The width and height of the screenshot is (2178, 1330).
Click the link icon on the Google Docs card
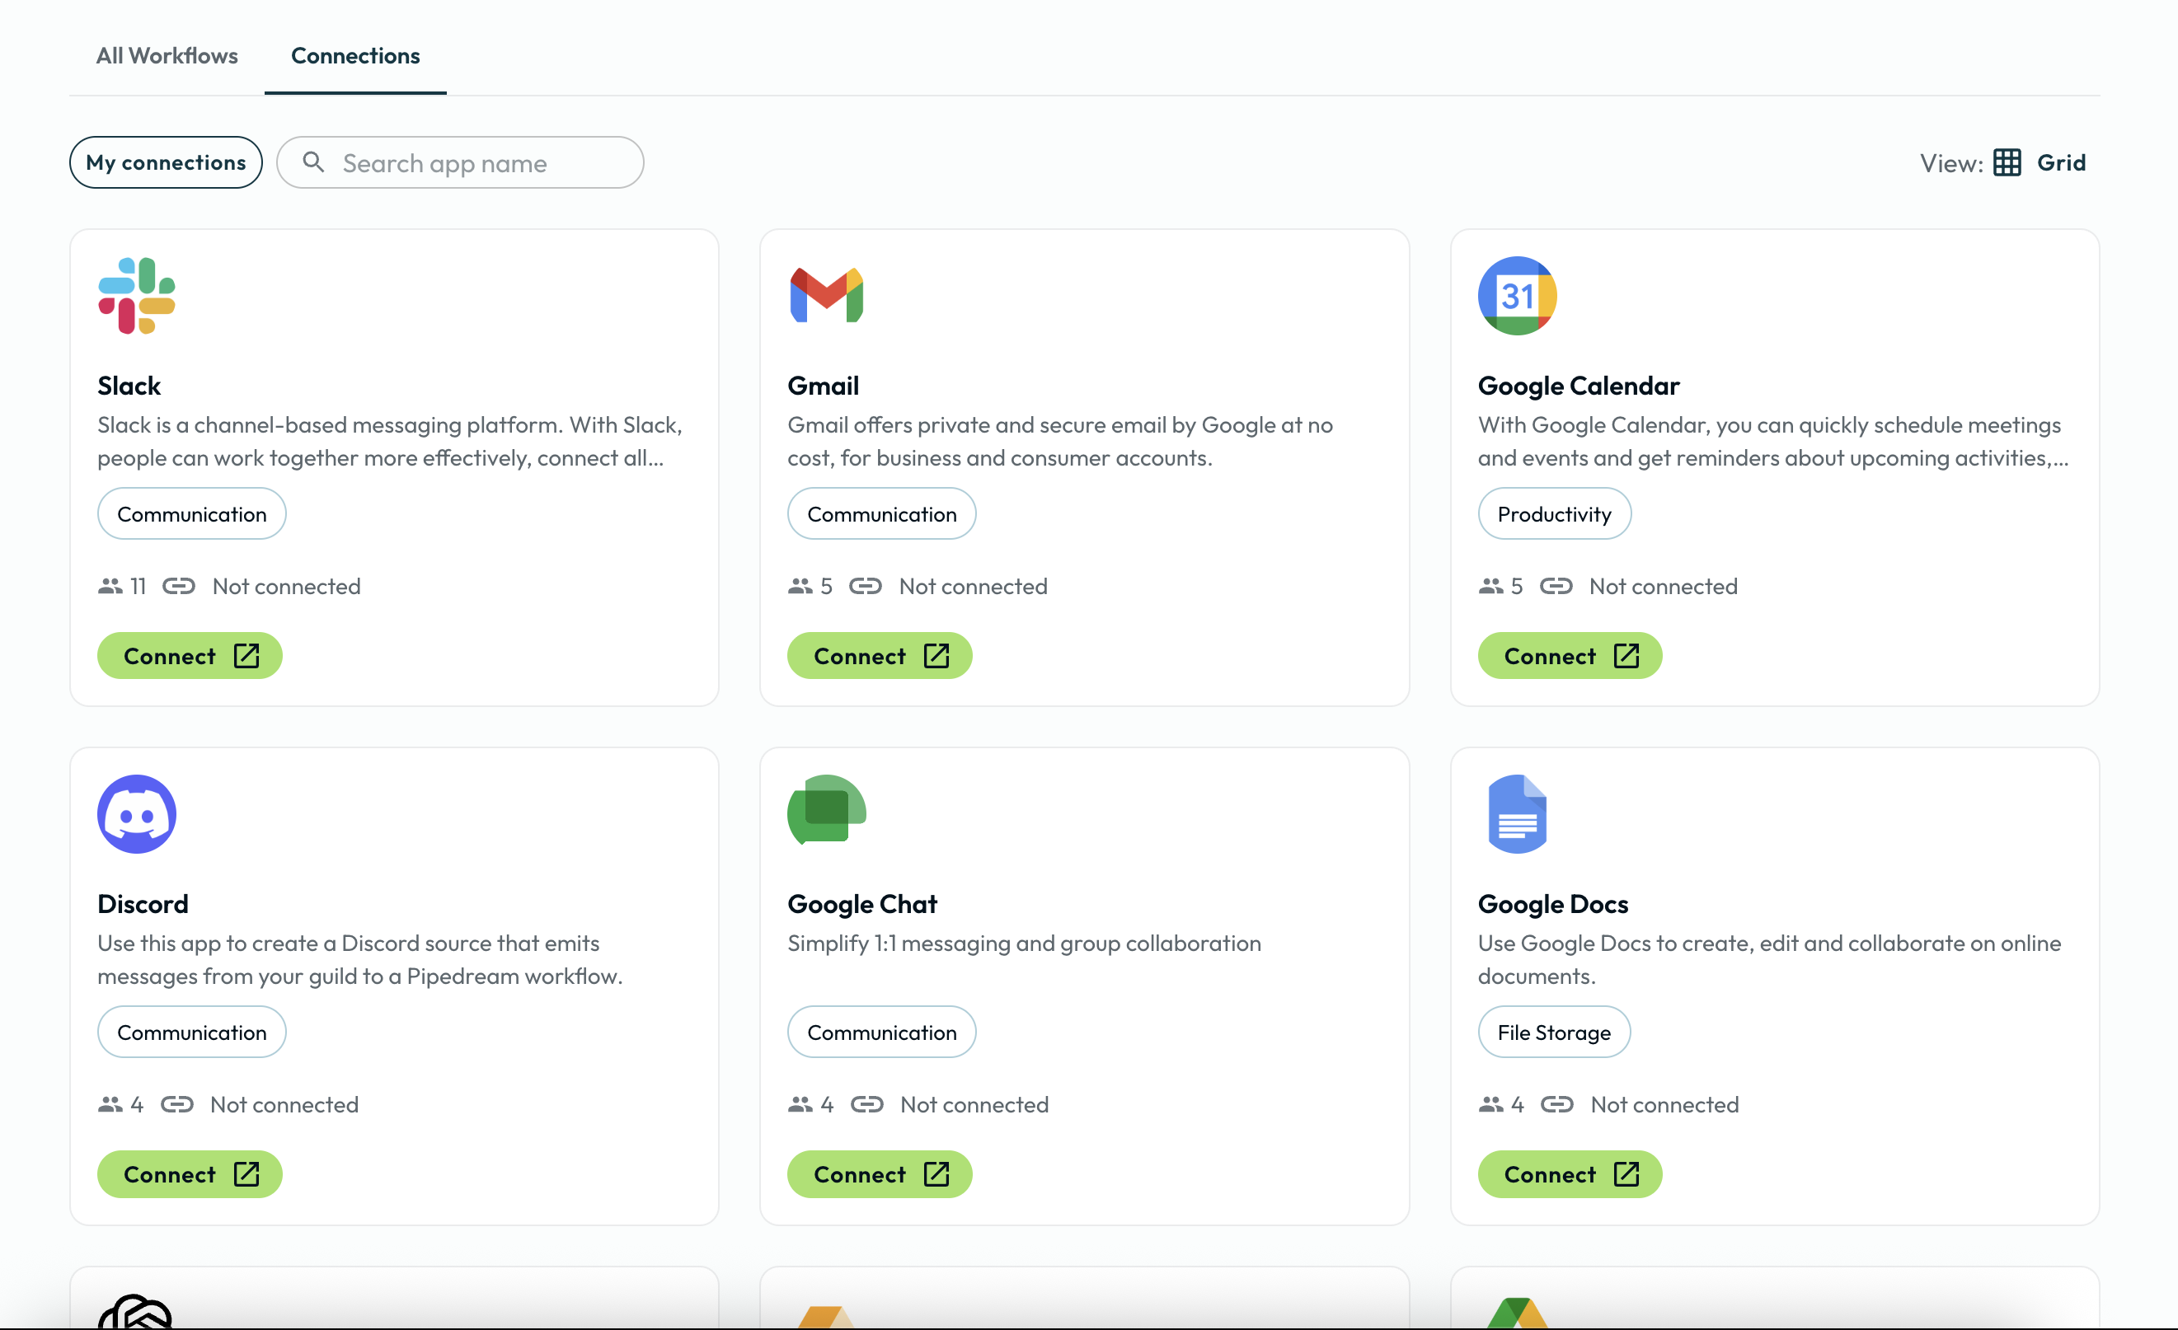click(x=1556, y=1103)
